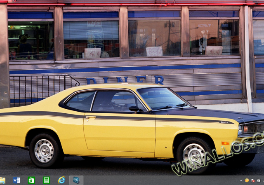The image size is (264, 185).
Task: Click the car's rear wheel on the desktop
Action: click(x=44, y=150)
